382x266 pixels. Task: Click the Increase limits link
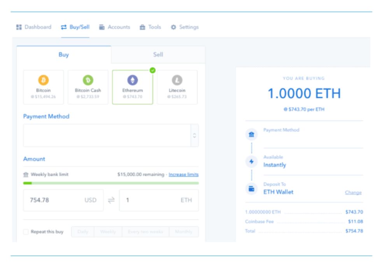pyautogui.click(x=184, y=174)
